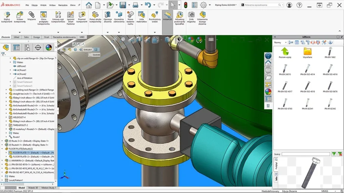Expand the FLOOR PLATE<1> tree node
The height and width of the screenshot is (193, 344).
click(6, 153)
